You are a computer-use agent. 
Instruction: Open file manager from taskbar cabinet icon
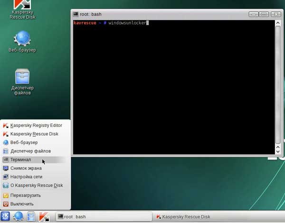click(x=31, y=216)
